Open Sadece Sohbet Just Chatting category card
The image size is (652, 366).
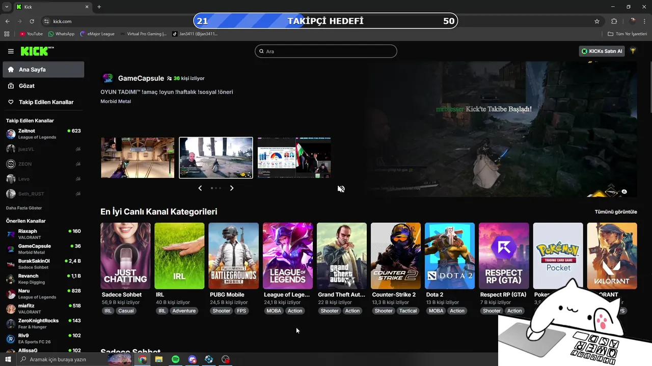click(x=125, y=256)
